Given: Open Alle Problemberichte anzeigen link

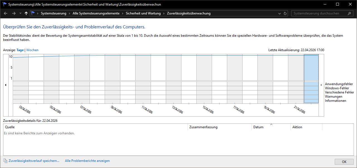Looking at the screenshot, I should tap(87, 161).
